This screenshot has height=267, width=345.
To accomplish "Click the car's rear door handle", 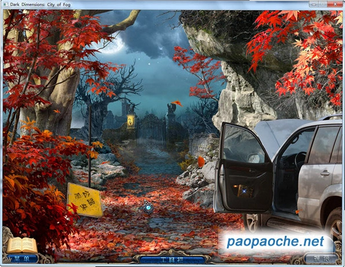I will pos(325,173).
